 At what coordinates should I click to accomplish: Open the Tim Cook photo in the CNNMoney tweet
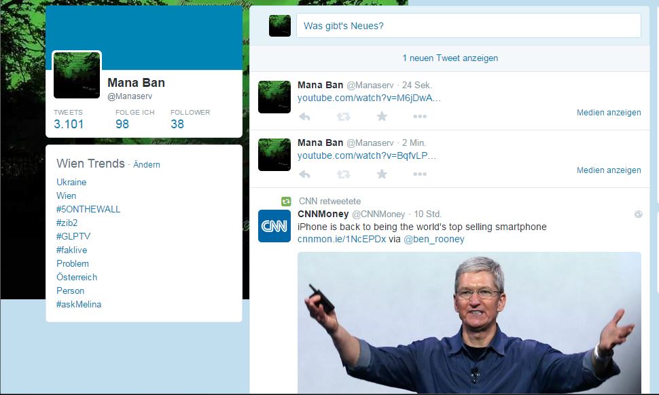(469, 323)
